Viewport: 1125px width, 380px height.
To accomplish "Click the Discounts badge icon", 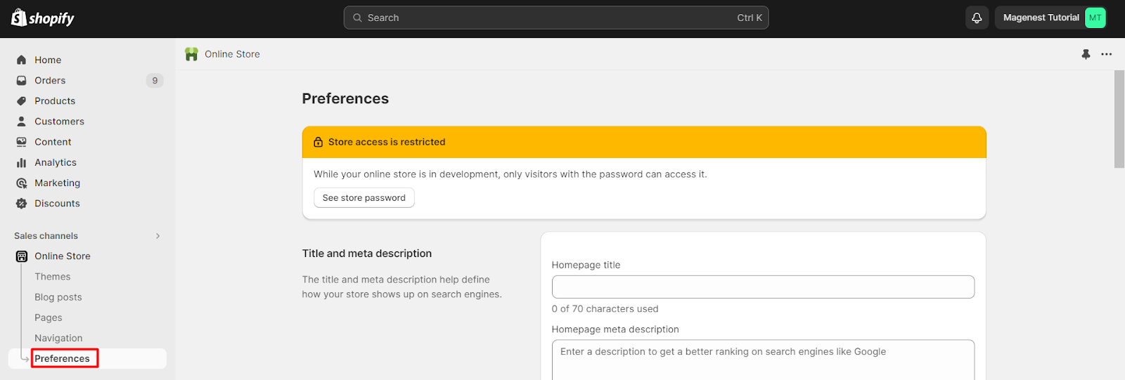I will click(22, 203).
